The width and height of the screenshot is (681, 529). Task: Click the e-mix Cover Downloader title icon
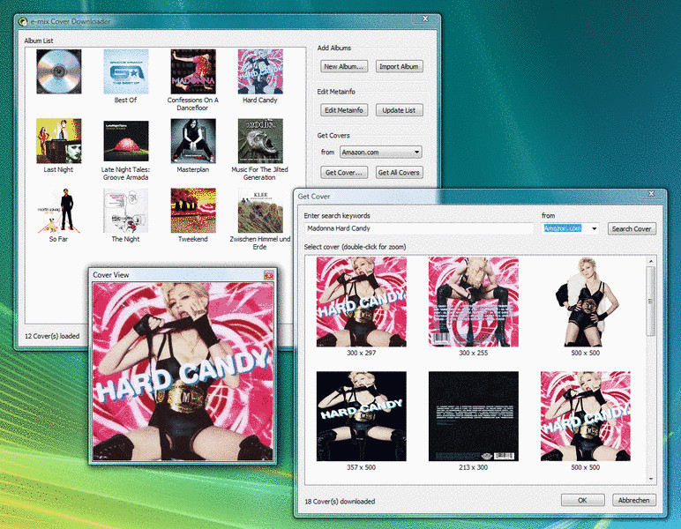tap(23, 21)
